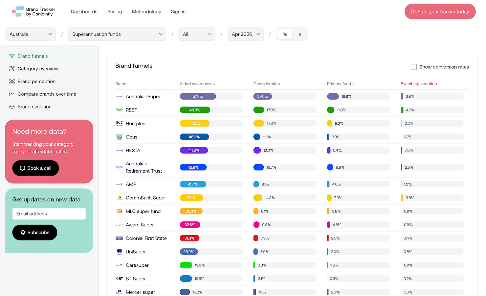The height and width of the screenshot is (296, 486).
Task: Click the Caresuper brand logo
Action: [119, 265]
